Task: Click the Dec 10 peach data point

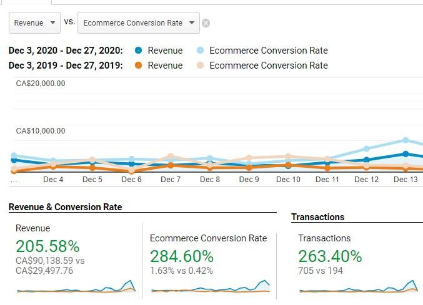Action: (288, 157)
